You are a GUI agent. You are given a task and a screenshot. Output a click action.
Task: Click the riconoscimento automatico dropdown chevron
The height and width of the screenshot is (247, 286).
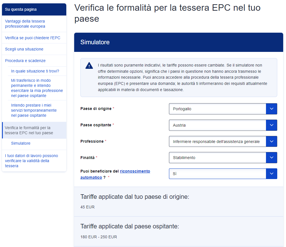(271, 174)
